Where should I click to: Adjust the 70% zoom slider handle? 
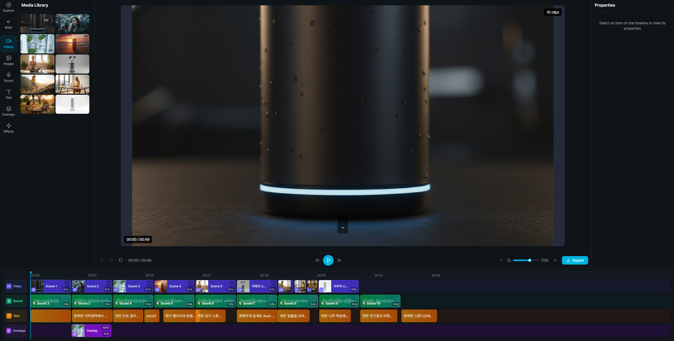(x=530, y=260)
